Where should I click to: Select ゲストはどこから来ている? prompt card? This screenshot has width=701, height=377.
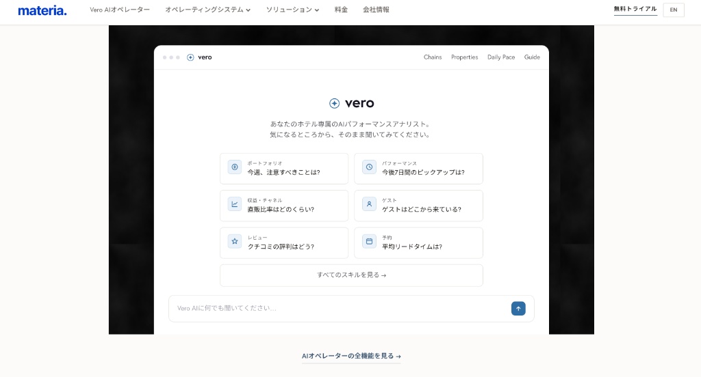(418, 206)
